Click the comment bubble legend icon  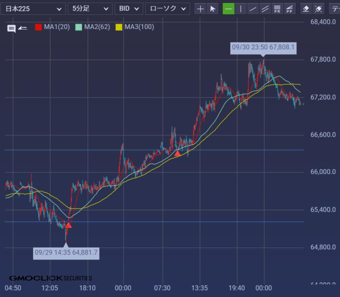pyautogui.click(x=11, y=29)
